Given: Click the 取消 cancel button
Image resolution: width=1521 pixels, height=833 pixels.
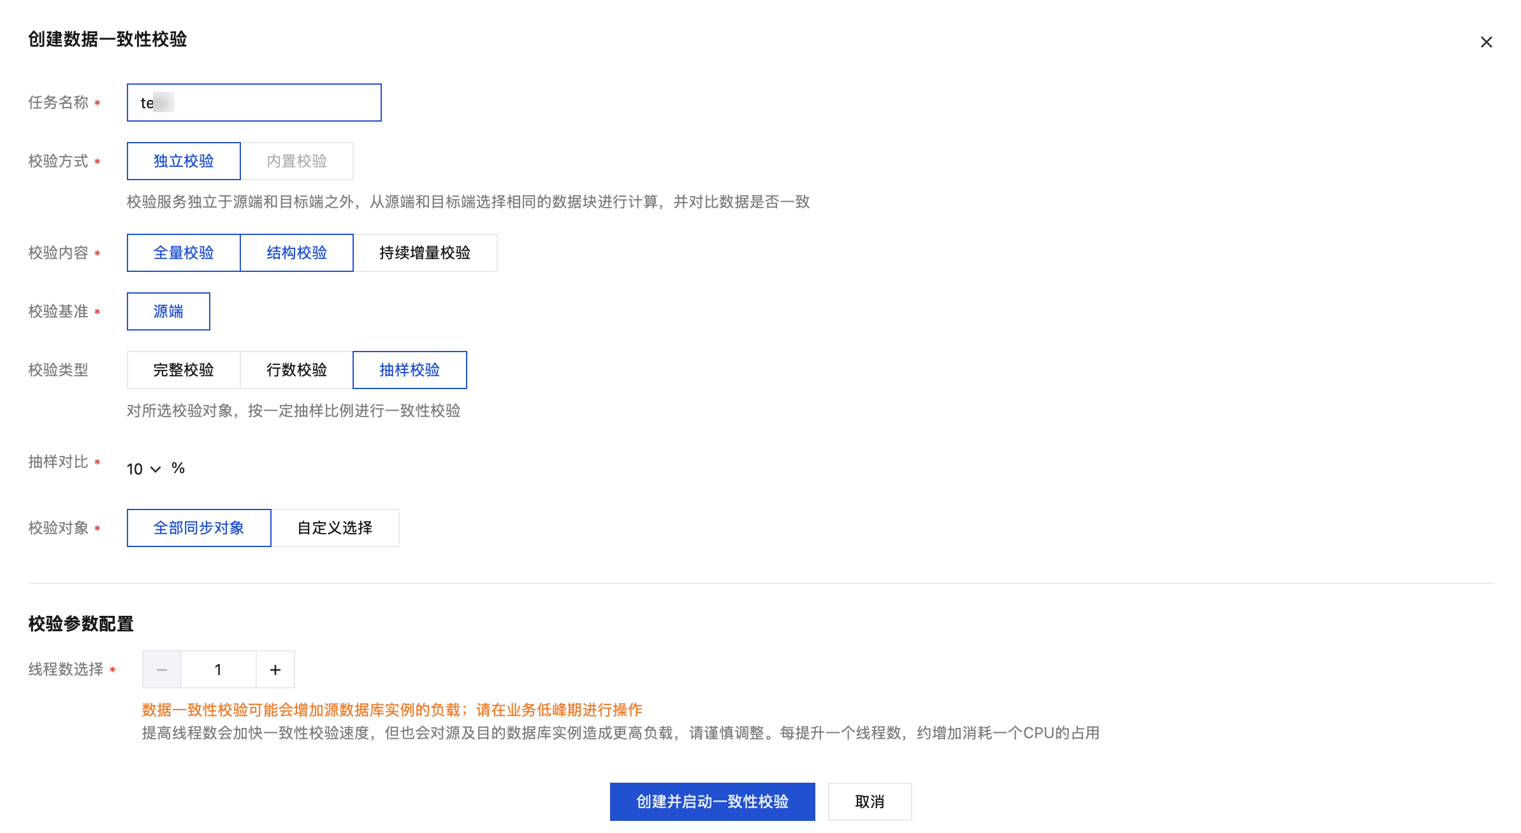Looking at the screenshot, I should tap(870, 802).
